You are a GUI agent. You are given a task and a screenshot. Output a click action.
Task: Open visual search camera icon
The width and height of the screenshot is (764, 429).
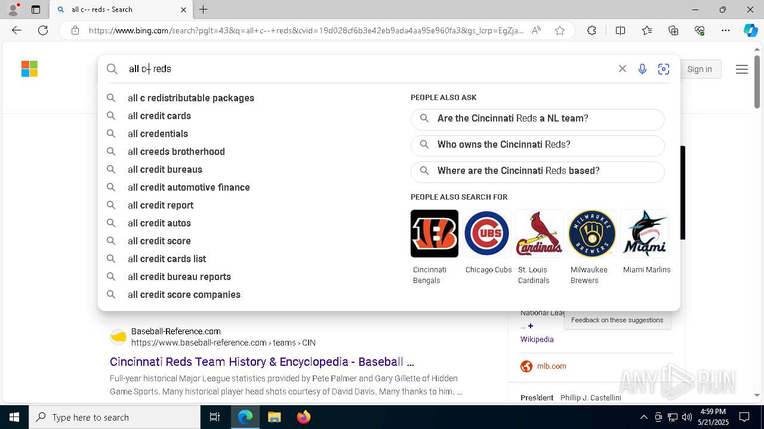tap(664, 69)
